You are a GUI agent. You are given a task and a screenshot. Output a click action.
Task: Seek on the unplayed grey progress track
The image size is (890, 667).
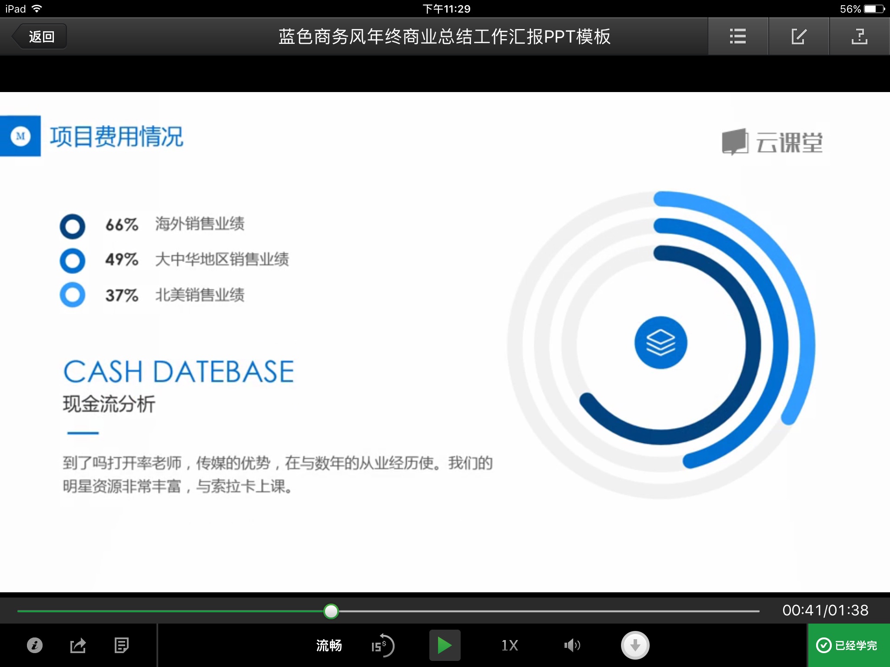[549, 611]
